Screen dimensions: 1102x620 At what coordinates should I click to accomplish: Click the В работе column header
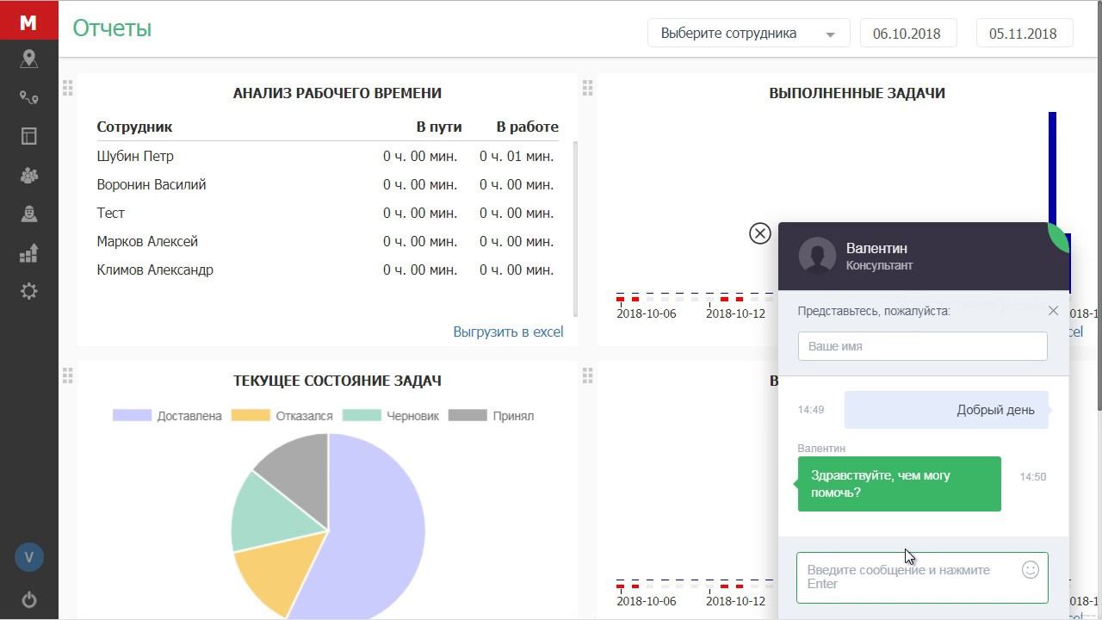(x=527, y=127)
